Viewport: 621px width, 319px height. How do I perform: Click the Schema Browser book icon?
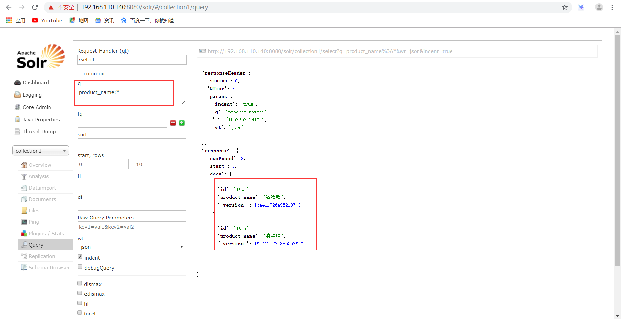pyautogui.click(x=24, y=267)
